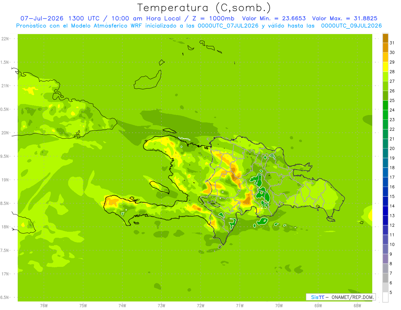The width and height of the screenshot is (401, 310).
Task: Click the '25' contour label on the map
Action: [264, 207]
